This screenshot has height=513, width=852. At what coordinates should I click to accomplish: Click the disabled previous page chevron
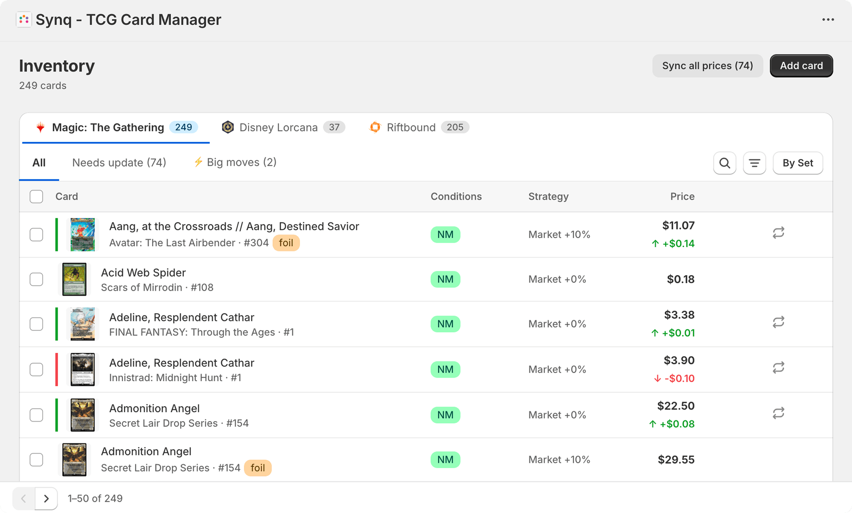(x=23, y=498)
